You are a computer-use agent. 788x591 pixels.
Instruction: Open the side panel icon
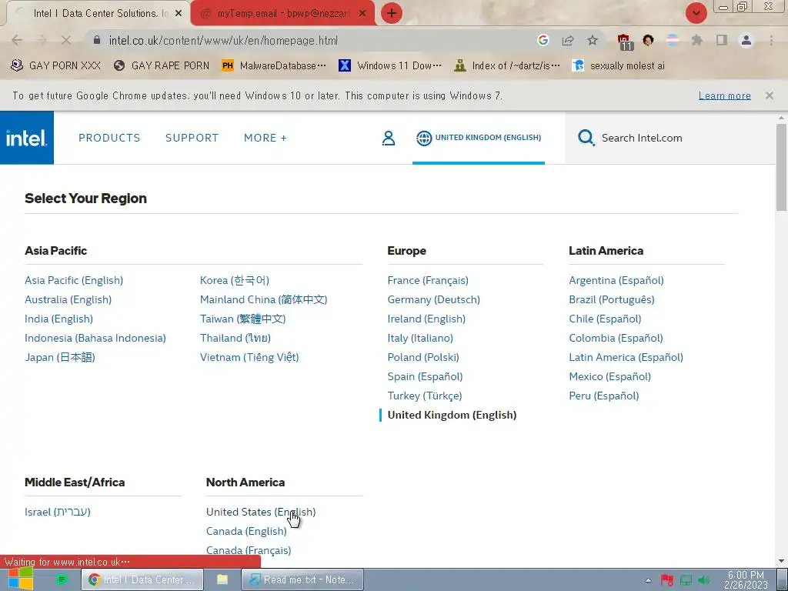point(722,40)
